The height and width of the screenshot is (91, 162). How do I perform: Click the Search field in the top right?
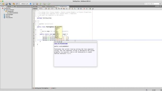(153, 4)
